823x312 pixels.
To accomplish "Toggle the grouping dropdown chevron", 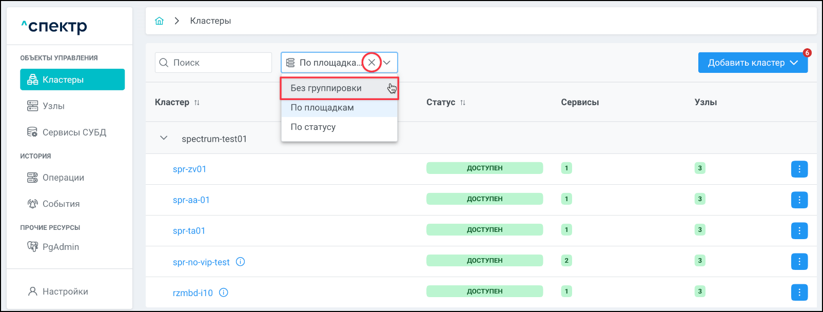I will click(387, 63).
